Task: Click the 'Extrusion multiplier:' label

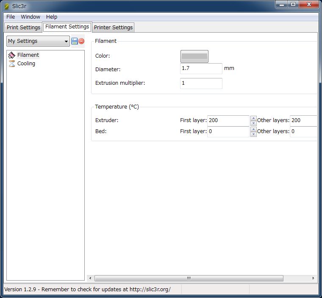Action: [x=120, y=83]
